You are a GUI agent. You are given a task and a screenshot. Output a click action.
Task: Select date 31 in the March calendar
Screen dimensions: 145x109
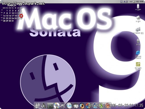point(13,21)
